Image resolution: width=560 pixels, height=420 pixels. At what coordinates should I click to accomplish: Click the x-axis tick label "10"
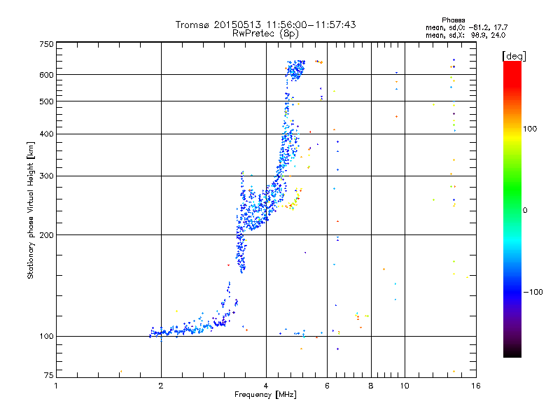click(405, 386)
